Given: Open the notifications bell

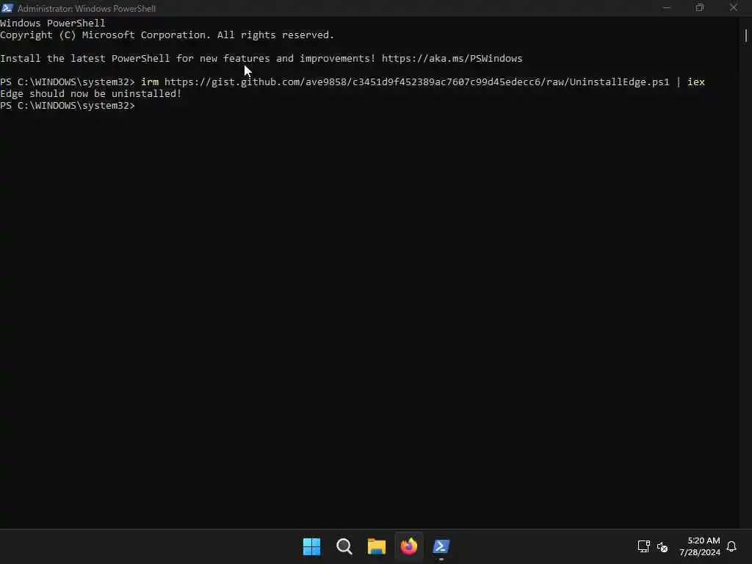Looking at the screenshot, I should click(731, 546).
